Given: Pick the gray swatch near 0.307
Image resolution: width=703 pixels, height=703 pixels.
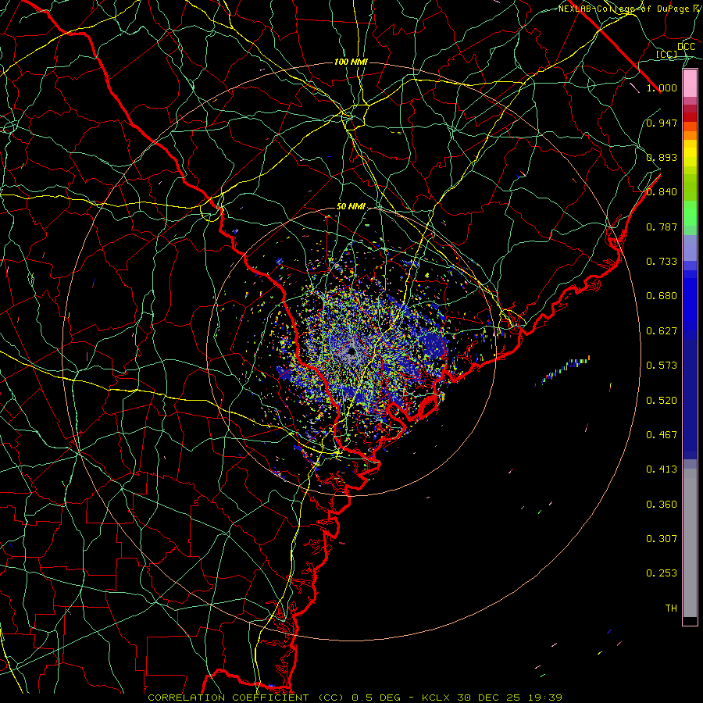Looking at the screenshot, I should pyautogui.click(x=690, y=543).
